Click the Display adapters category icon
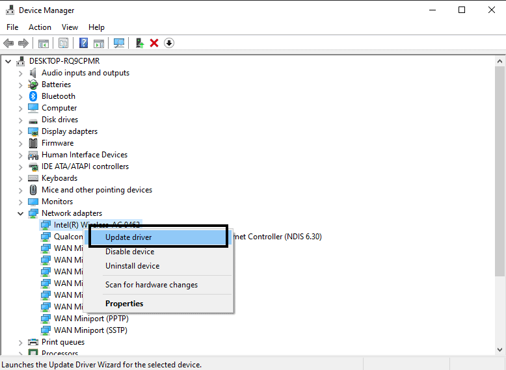The width and height of the screenshot is (506, 370). point(33,131)
